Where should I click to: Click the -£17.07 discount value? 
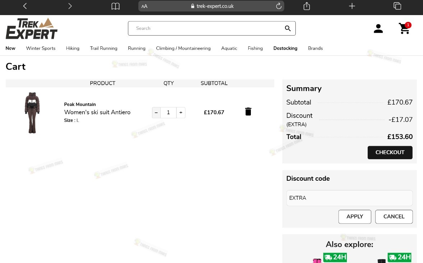[x=400, y=120]
